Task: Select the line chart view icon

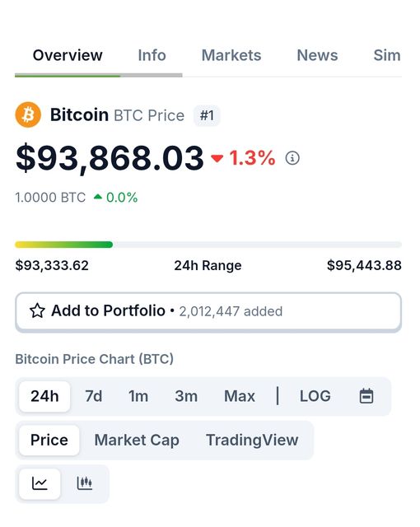Action: pyautogui.click(x=40, y=483)
